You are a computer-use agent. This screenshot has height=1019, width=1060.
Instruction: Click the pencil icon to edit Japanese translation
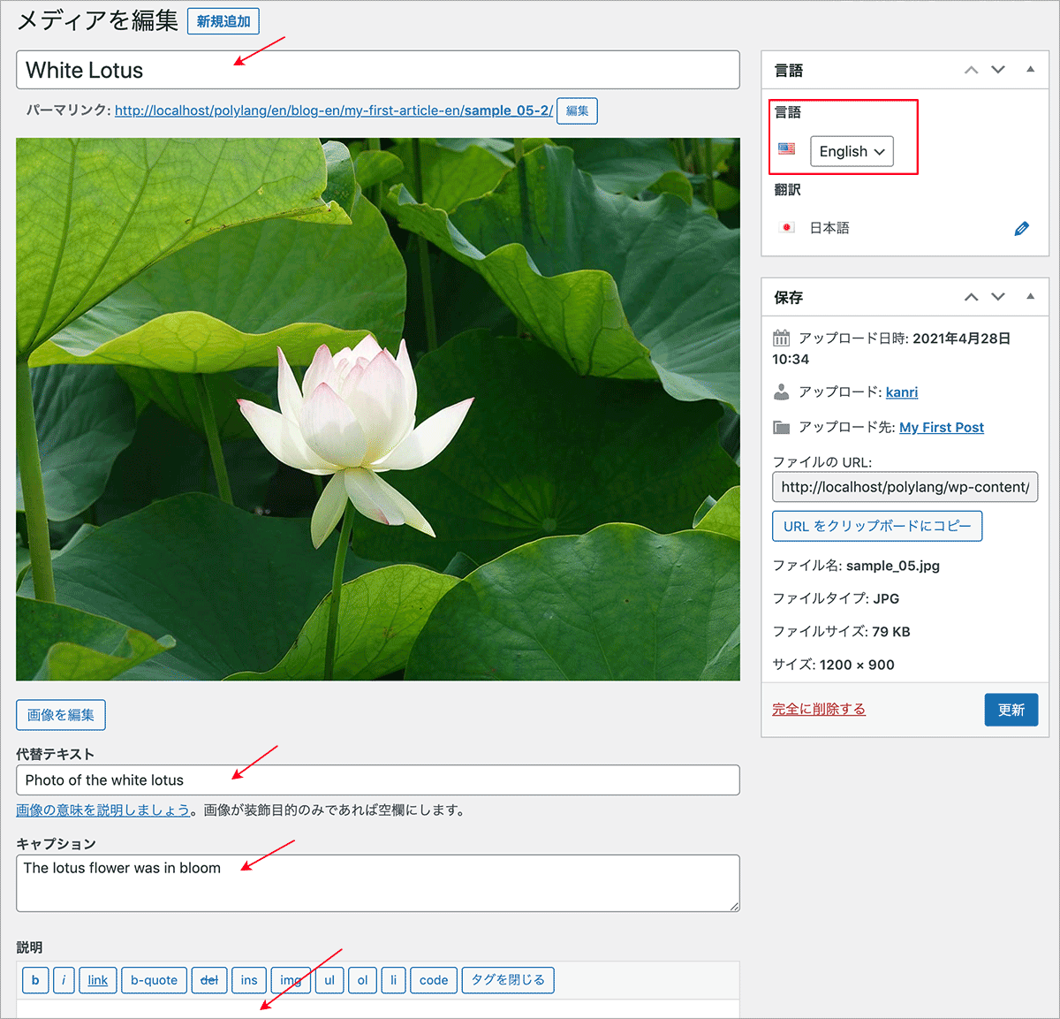tap(1021, 229)
